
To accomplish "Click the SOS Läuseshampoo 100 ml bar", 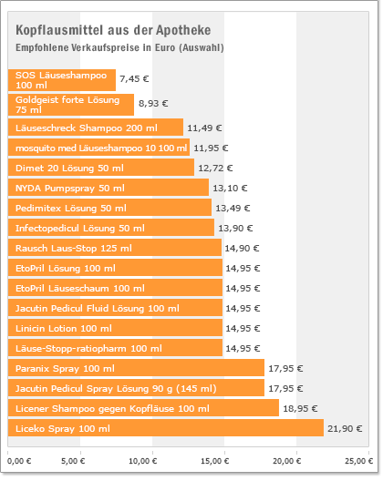I will [62, 80].
